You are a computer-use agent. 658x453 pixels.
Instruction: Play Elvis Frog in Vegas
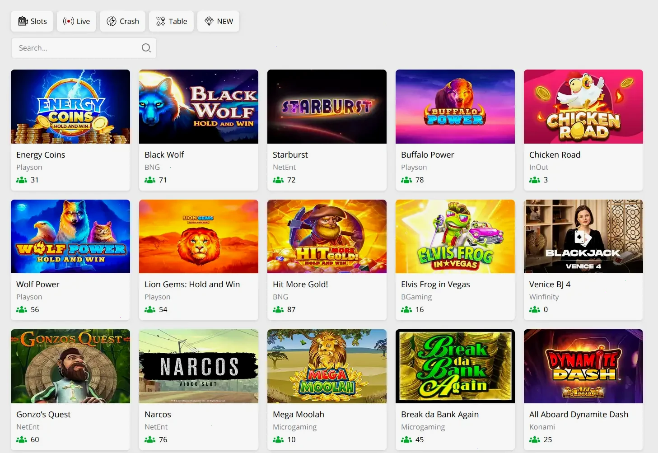[x=455, y=236]
